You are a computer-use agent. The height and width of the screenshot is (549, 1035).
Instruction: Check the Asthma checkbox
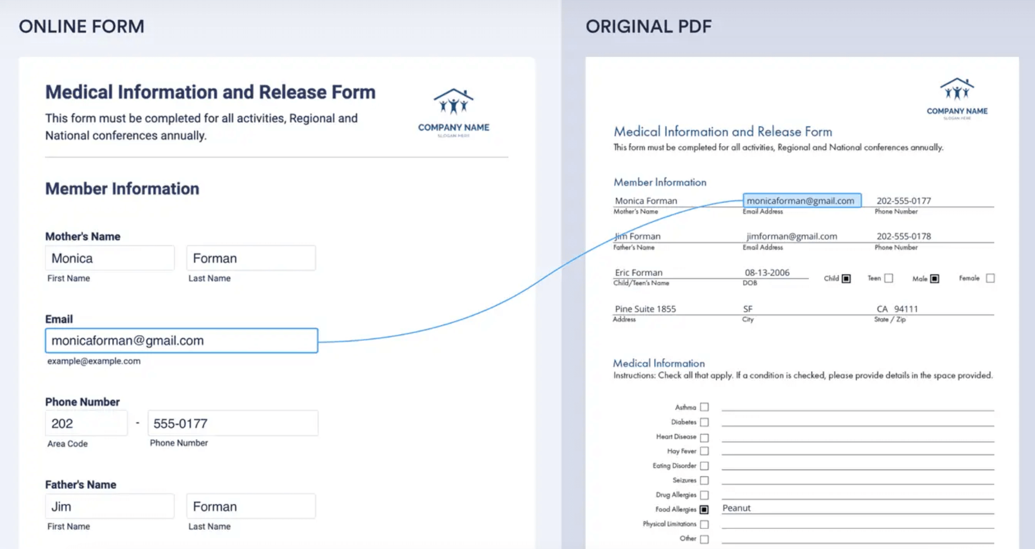click(x=705, y=407)
